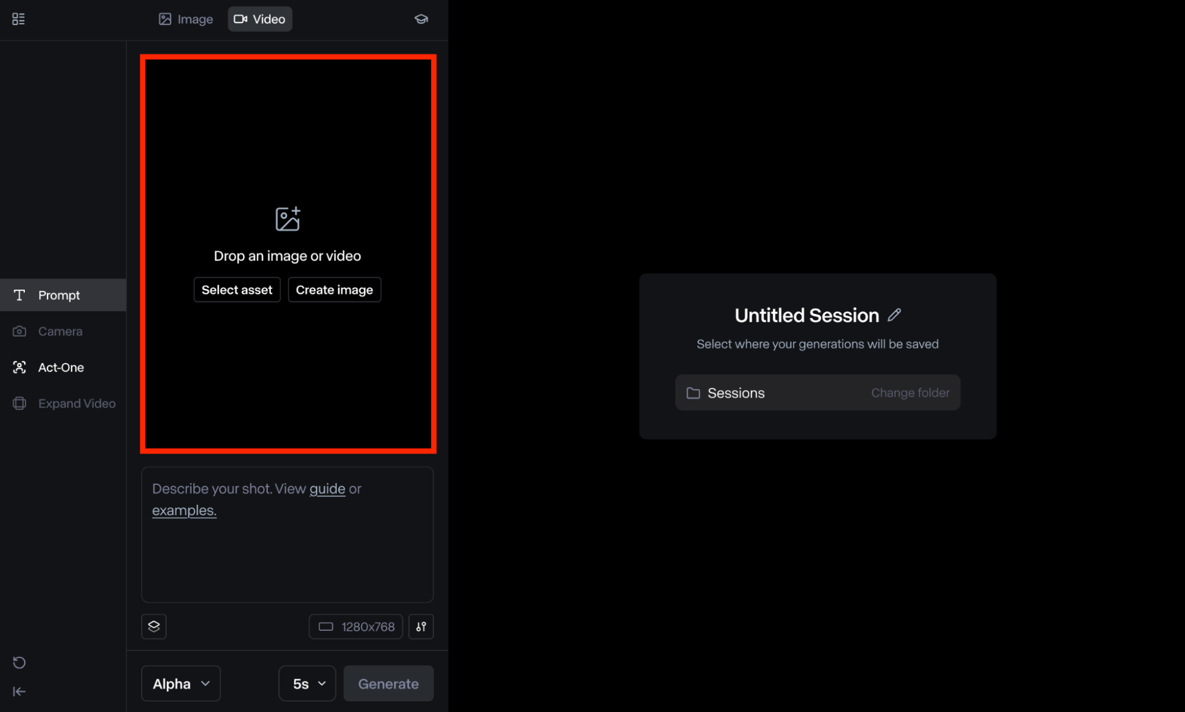
Task: Click the Change folder link
Action: click(910, 393)
